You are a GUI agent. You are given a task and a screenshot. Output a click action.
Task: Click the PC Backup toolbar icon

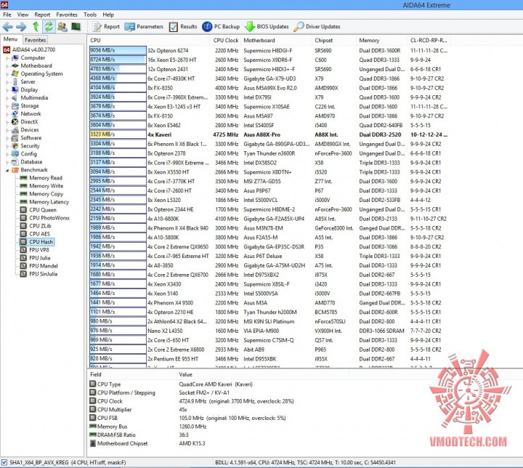[207, 27]
